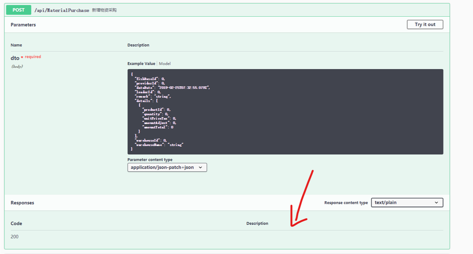Click the Responses section header
The image size is (473, 254).
click(x=22, y=203)
